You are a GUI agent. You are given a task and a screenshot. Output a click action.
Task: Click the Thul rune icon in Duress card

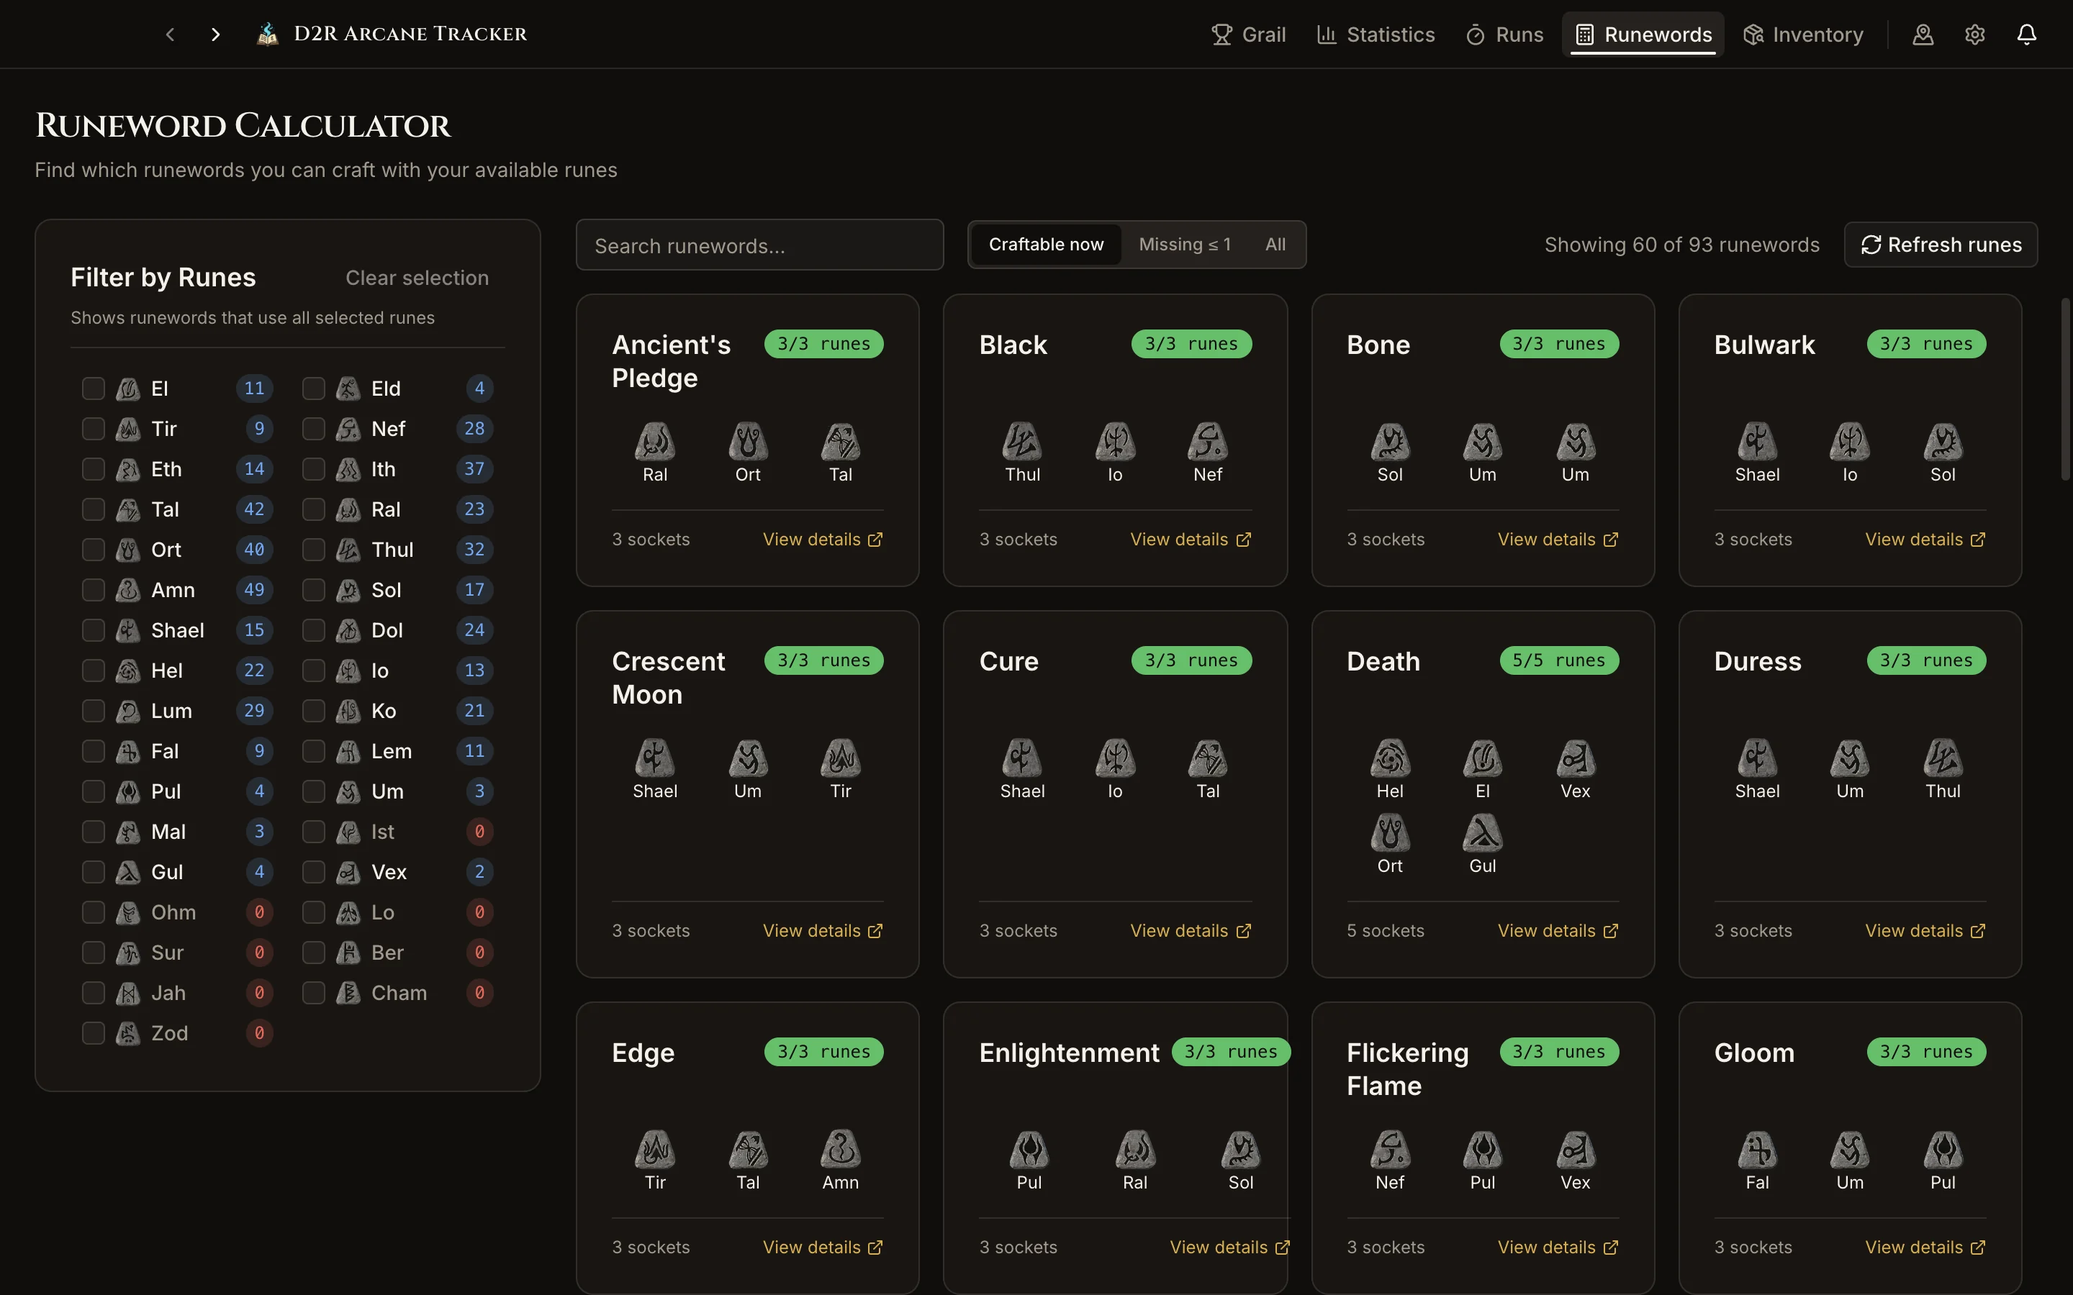1943,758
